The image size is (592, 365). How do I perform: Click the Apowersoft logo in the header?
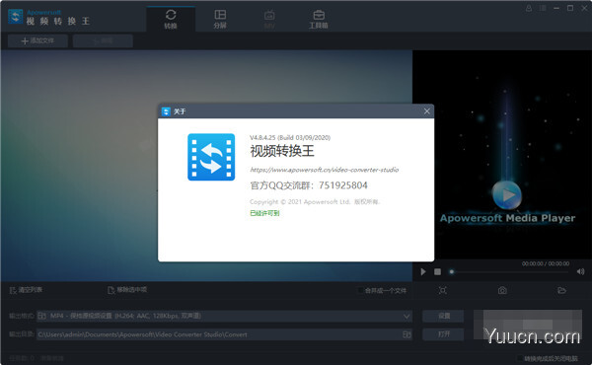pos(16,17)
